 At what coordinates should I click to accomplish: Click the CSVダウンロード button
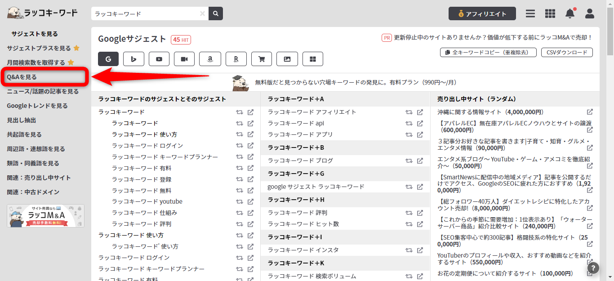567,52
